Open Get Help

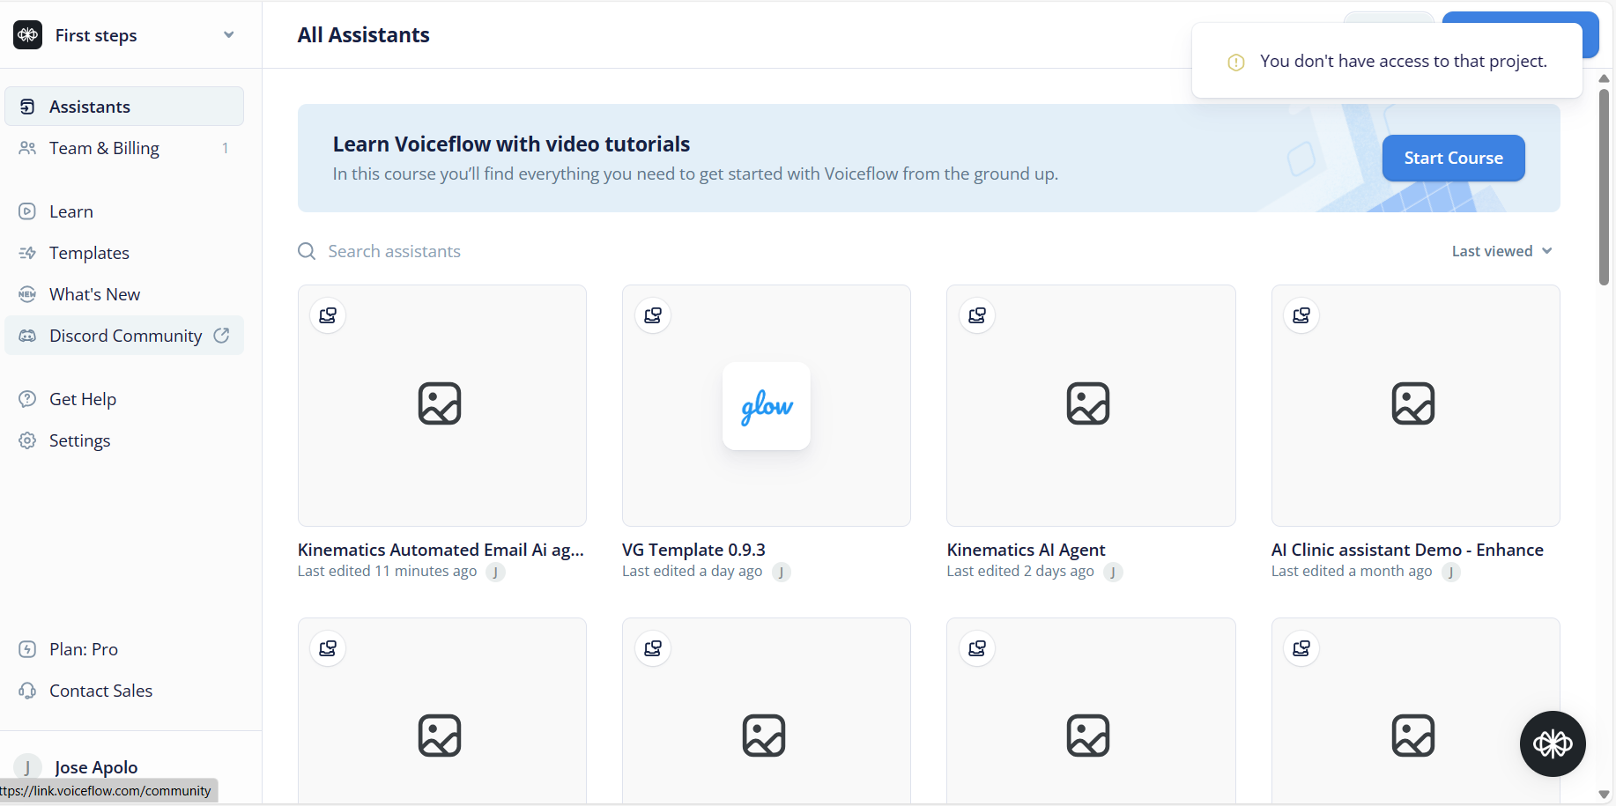tap(124, 399)
